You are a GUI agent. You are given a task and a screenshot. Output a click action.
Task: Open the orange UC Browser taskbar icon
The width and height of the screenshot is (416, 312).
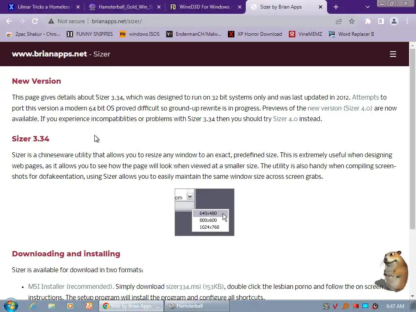pos(89,306)
